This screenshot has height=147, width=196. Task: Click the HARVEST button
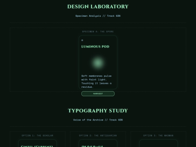[98, 94]
